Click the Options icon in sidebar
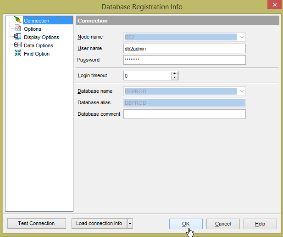The width and height of the screenshot is (283, 237). 18,29
